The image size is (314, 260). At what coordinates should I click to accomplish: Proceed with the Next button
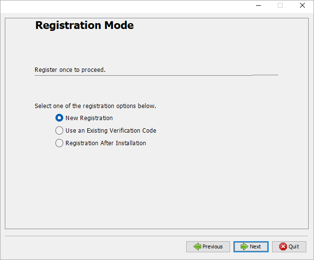251,246
